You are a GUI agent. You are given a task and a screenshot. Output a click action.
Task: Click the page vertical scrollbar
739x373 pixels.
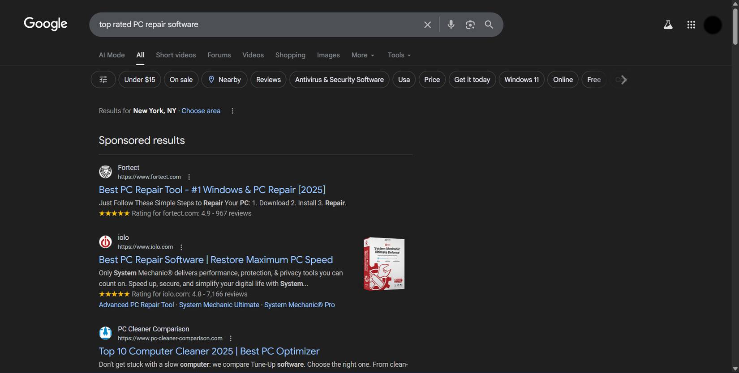[735, 27]
